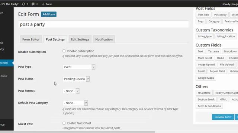
Task: Click the form title field 'post a party'
Action: [103, 24]
